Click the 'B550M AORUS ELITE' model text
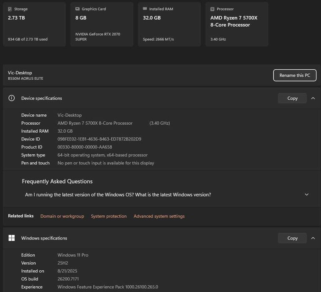The height and width of the screenshot is (292, 321). click(x=25, y=78)
